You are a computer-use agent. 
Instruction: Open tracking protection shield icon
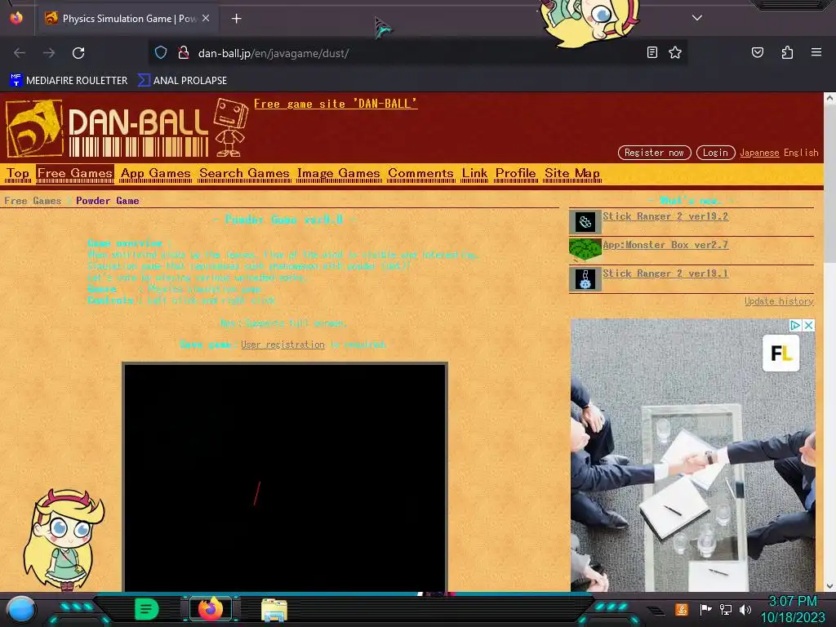tap(161, 53)
